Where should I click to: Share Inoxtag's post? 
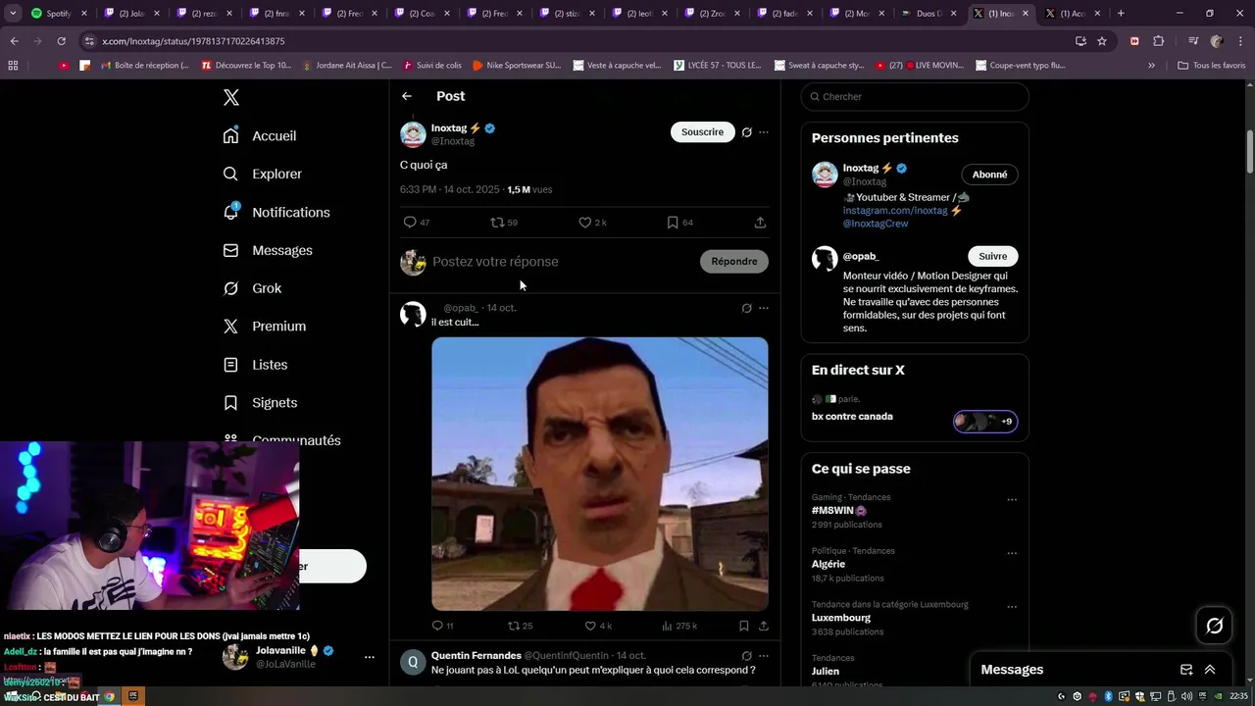pos(760,223)
